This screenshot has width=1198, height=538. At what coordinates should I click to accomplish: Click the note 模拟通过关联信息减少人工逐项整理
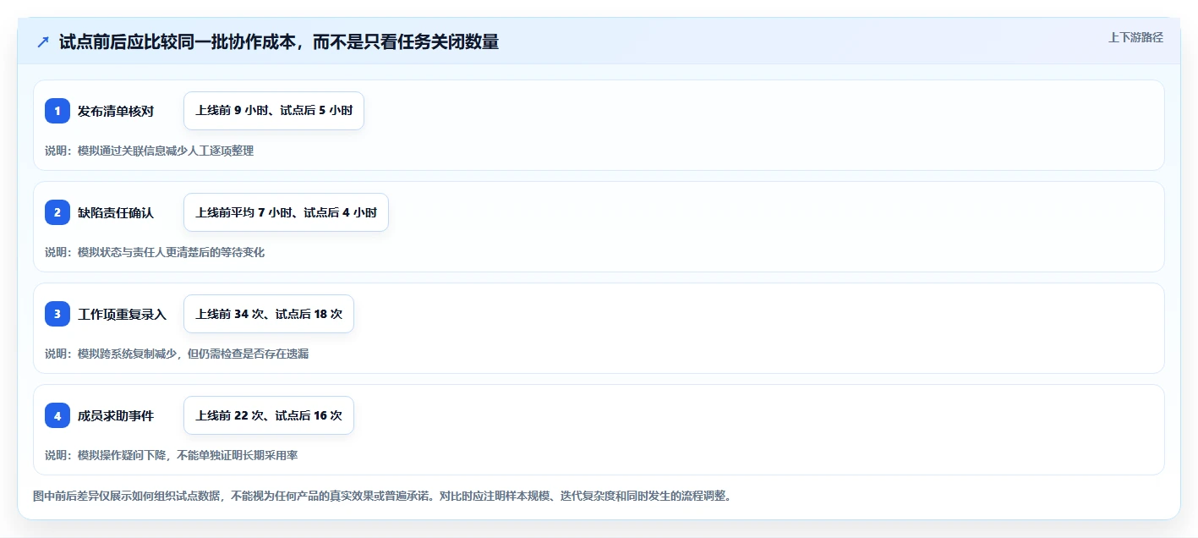pos(149,151)
